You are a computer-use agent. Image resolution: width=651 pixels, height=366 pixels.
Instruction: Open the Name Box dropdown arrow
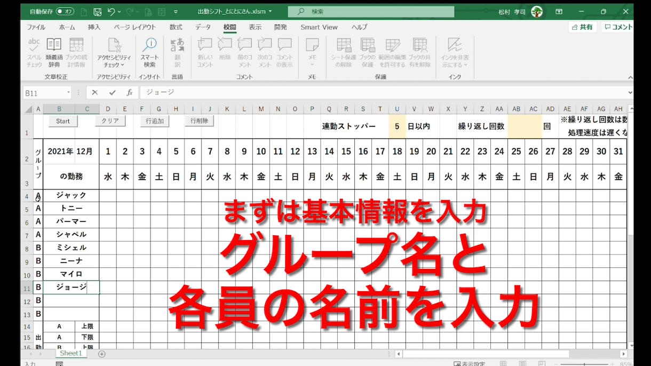pos(68,92)
